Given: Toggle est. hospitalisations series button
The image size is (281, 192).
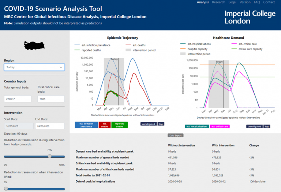Looking at the screenshot, I should click(x=198, y=127).
